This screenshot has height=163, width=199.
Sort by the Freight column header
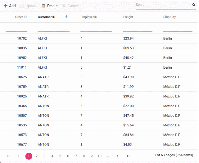click(128, 17)
